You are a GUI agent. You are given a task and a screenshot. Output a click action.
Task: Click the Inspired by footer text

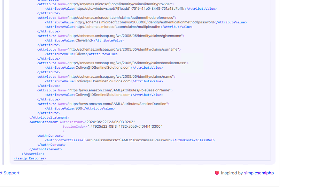click(x=232, y=173)
